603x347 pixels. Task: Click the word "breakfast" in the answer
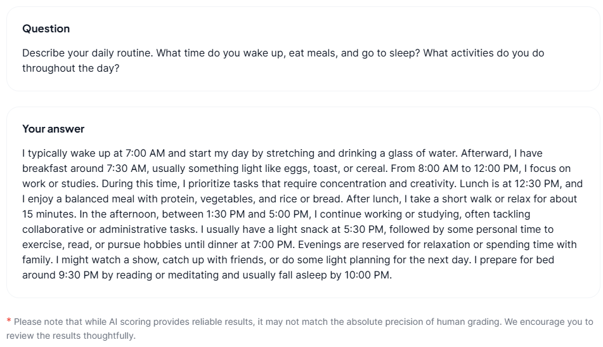[44, 169]
